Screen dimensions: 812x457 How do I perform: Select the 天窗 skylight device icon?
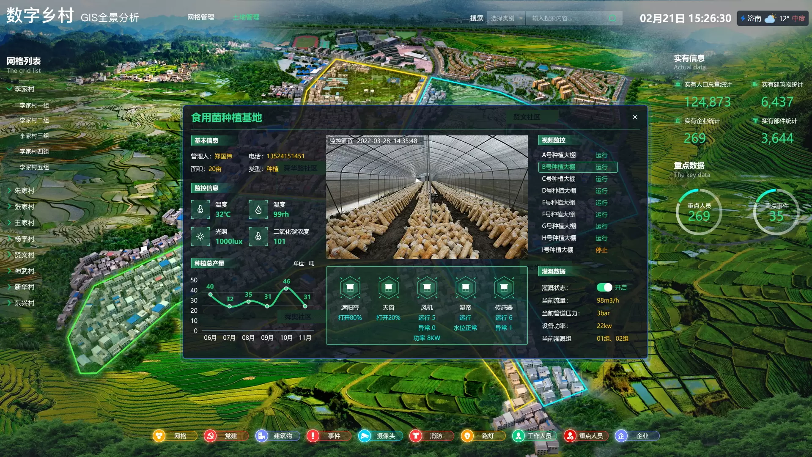pos(388,288)
